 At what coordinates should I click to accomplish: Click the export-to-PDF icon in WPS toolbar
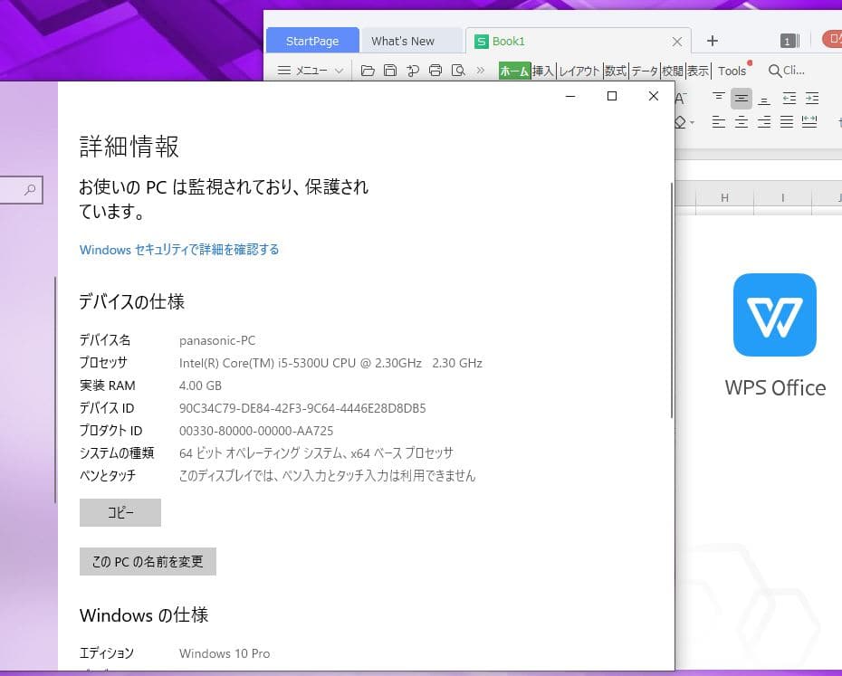click(x=413, y=71)
